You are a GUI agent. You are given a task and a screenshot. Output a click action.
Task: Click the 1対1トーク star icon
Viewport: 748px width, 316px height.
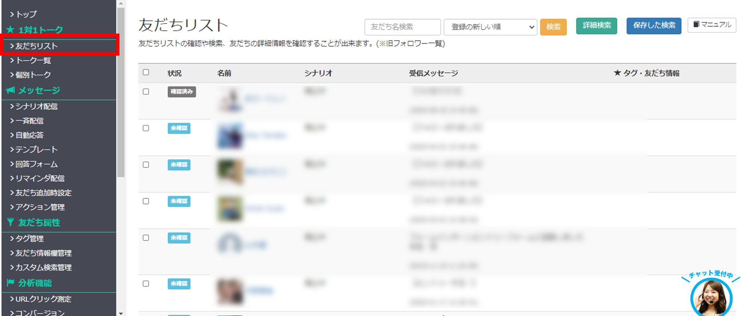tap(10, 29)
